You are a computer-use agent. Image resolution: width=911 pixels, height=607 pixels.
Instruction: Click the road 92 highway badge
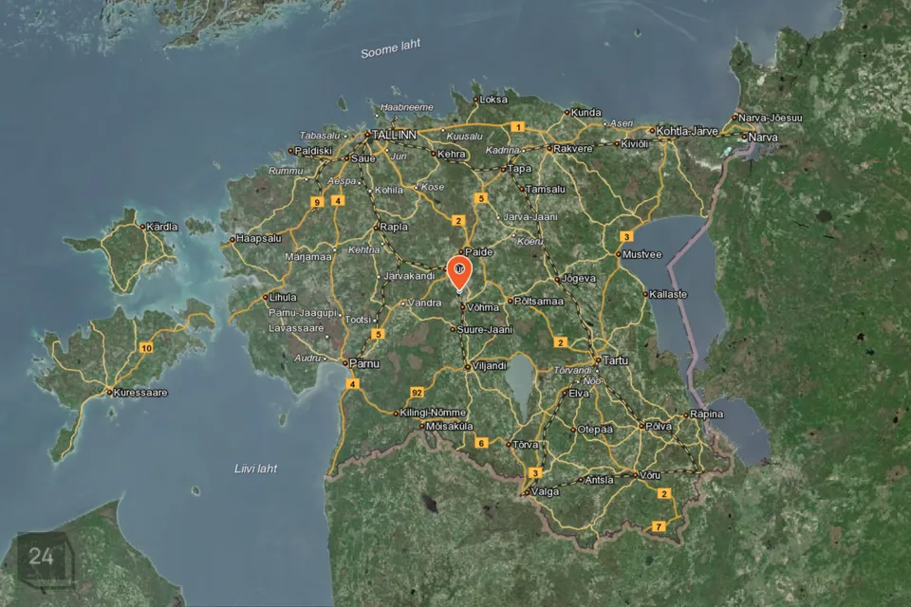(x=417, y=393)
